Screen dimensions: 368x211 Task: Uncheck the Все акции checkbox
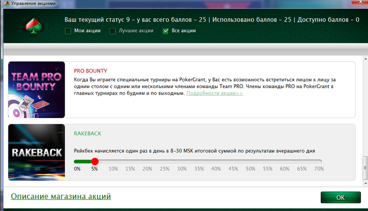click(166, 31)
